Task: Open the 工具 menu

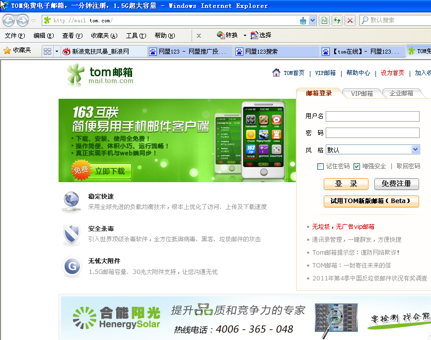Action: click(x=136, y=36)
